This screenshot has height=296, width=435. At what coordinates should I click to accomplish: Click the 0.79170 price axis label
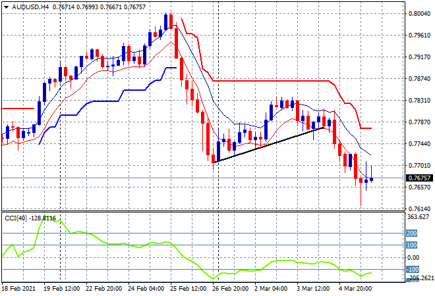pyautogui.click(x=419, y=57)
